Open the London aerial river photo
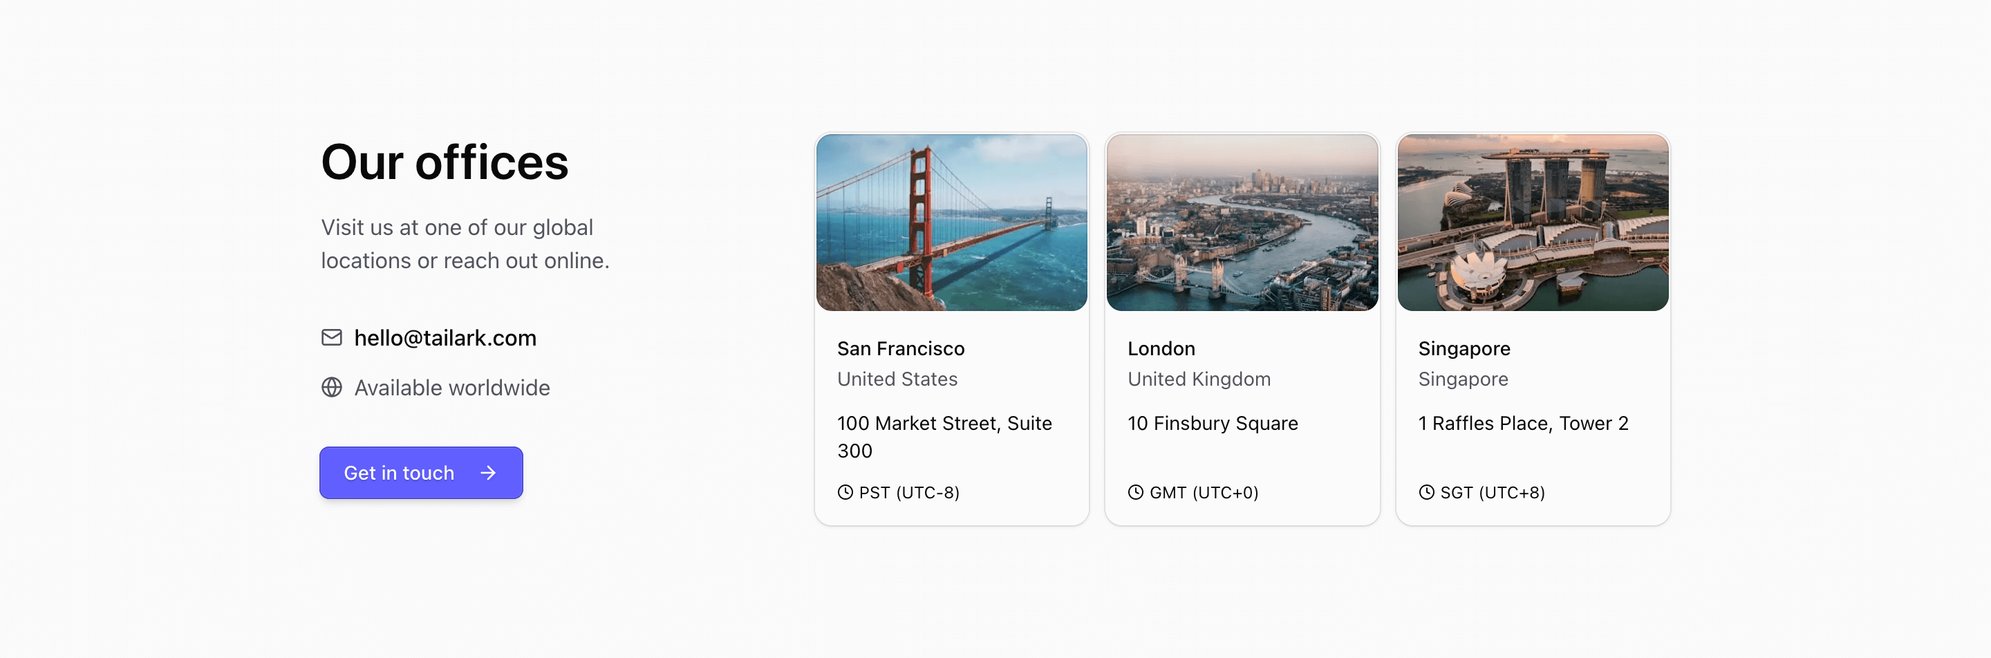Viewport: 1991px width, 658px height. pos(1242,223)
